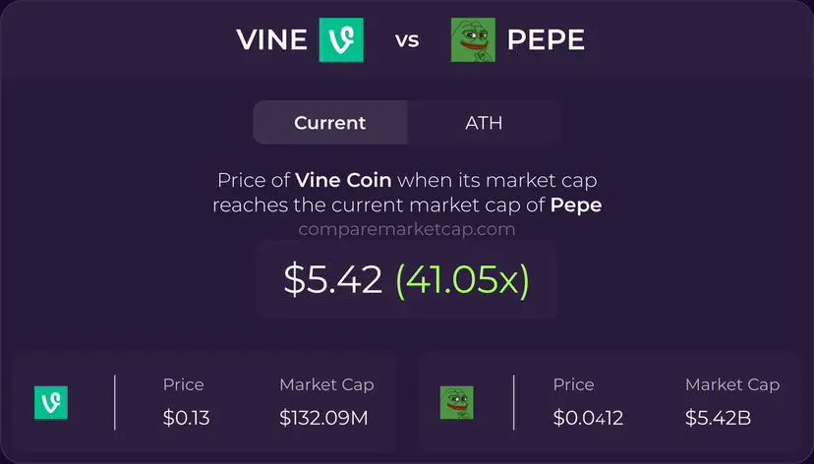This screenshot has width=814, height=464.
Task: Click the bold Pepe name in description
Action: click(576, 205)
